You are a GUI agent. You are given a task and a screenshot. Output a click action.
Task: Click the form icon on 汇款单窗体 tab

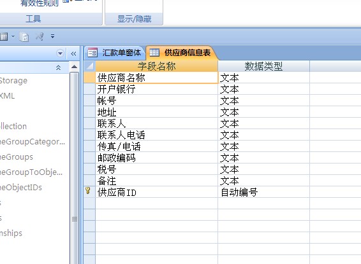pos(92,53)
